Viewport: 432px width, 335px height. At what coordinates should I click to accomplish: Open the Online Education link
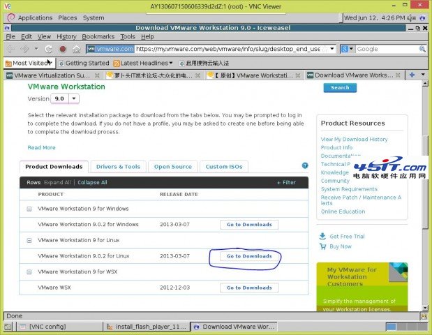343,211
